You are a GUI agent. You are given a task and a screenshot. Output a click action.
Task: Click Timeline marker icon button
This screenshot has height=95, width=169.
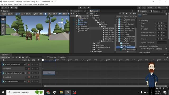39,60
